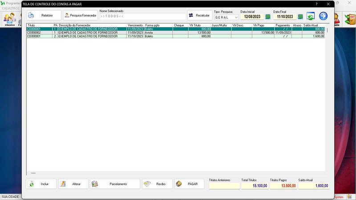Click the 1.600,00 Saldo Atual cell in table
Viewport: 356px width, 200px height.
313,36
